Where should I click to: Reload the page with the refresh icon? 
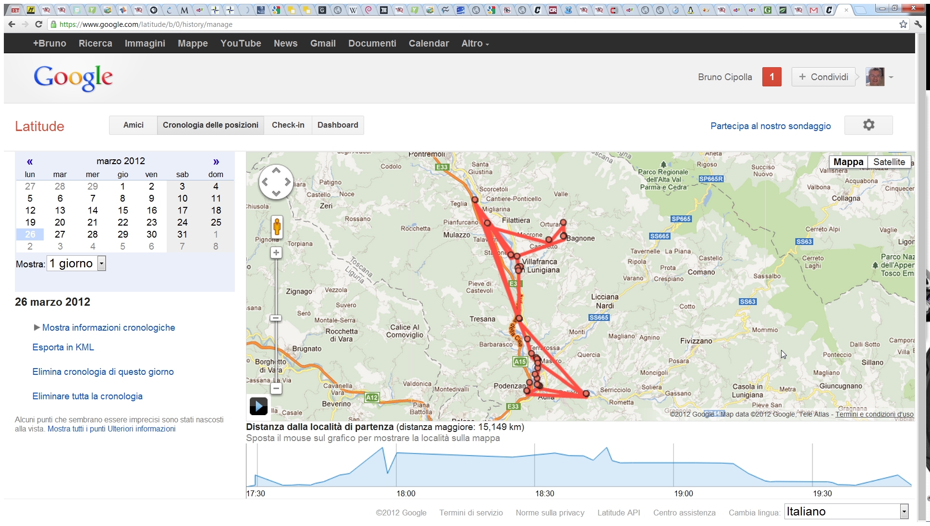(39, 24)
